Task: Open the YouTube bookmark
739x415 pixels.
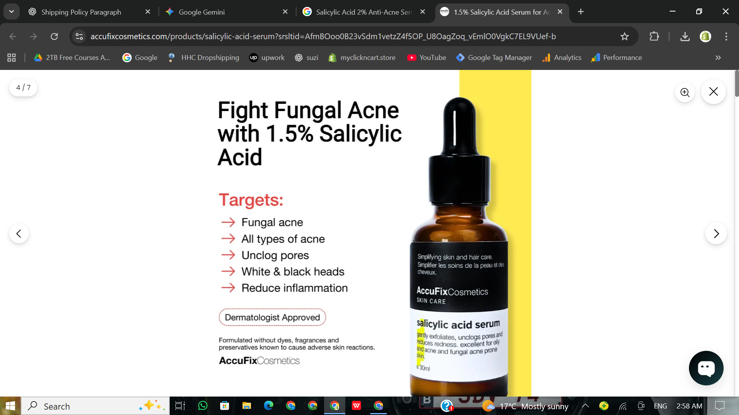Action: point(426,57)
